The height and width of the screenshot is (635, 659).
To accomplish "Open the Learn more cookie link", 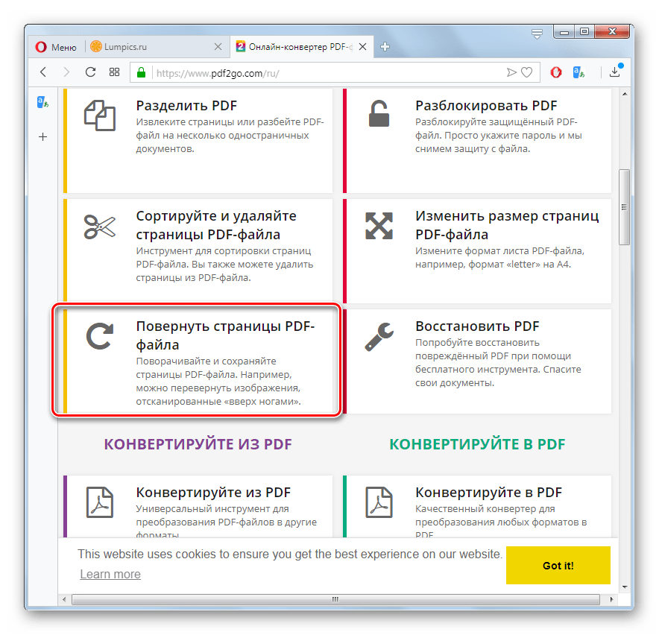I will click(x=110, y=574).
